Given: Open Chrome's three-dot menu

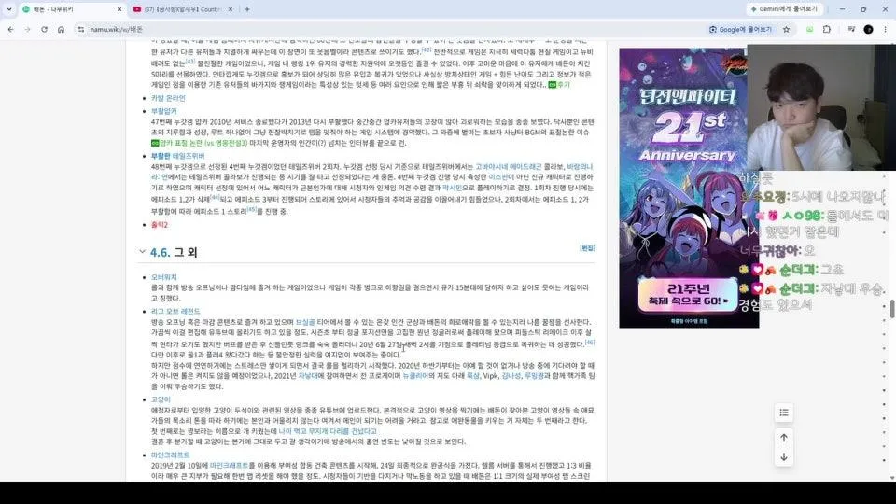Looking at the screenshot, I should (x=885, y=29).
